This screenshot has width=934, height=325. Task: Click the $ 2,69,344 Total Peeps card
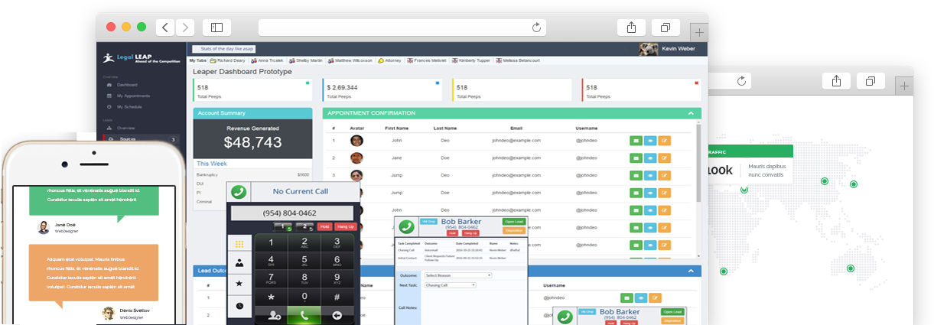(382, 89)
